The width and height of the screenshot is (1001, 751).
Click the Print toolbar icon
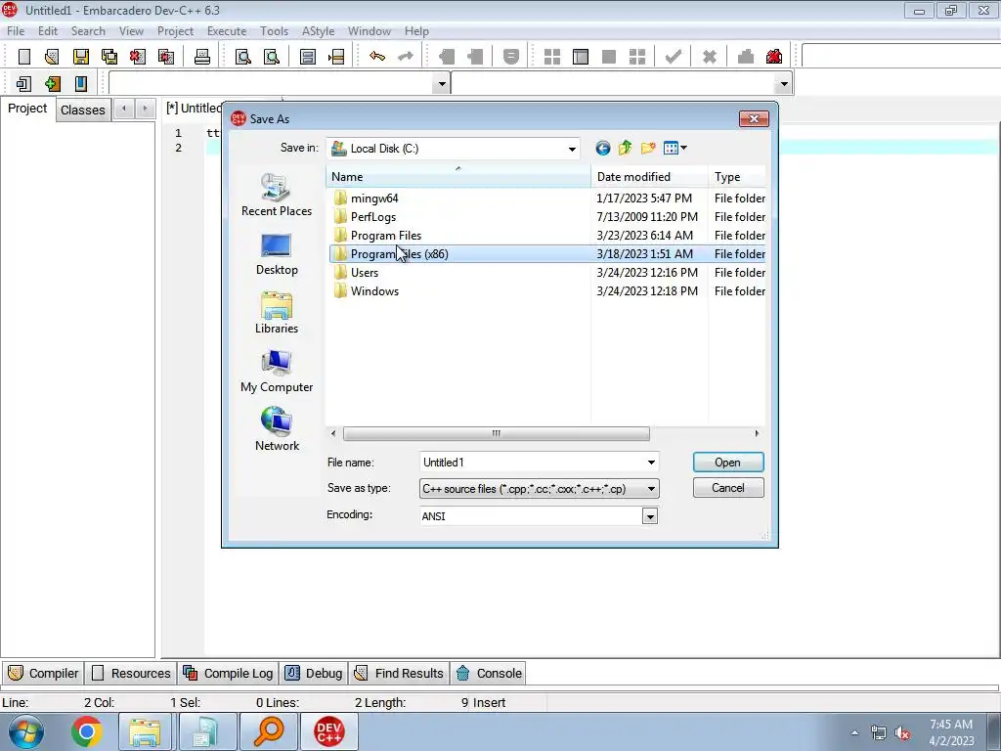click(202, 57)
